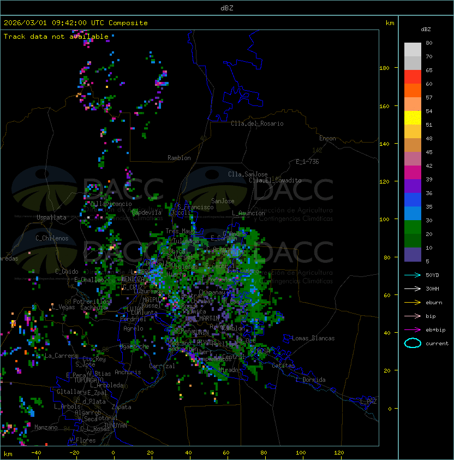Click the 'Zapata' map label
Image resolution: width=454 pixels, height=460 pixels.
(121, 407)
